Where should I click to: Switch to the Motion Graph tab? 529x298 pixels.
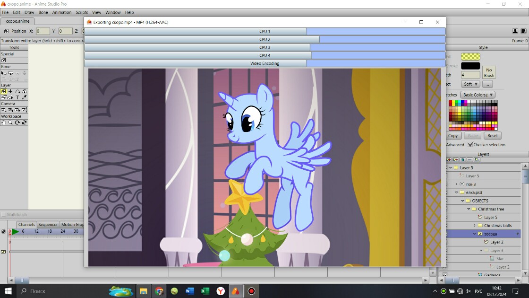(72, 224)
